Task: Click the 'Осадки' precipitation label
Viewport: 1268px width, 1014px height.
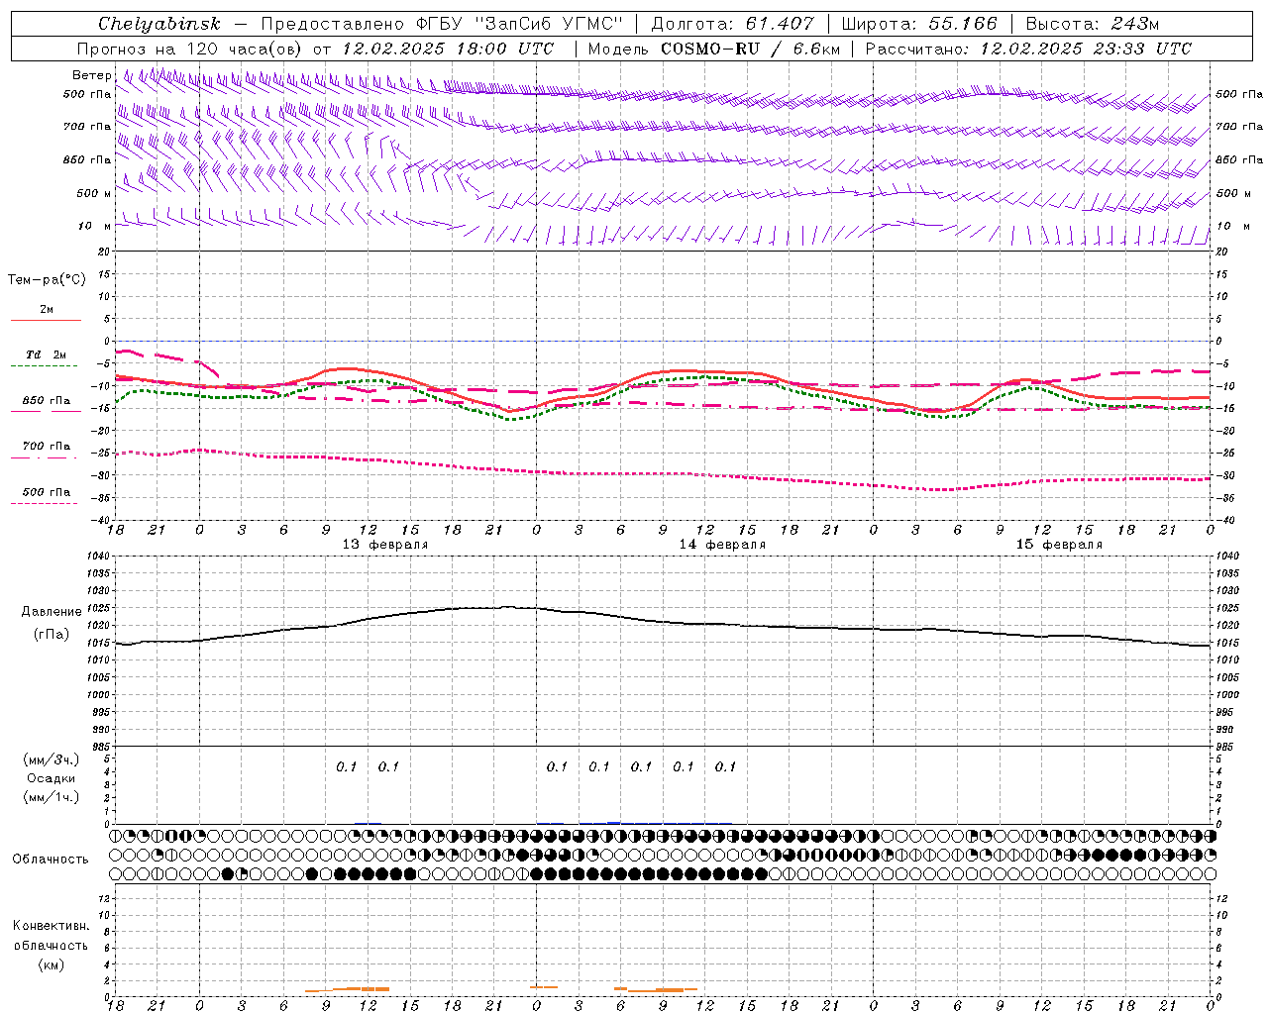Action: (x=52, y=778)
